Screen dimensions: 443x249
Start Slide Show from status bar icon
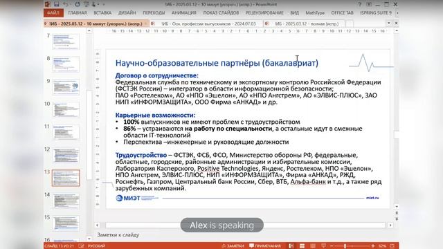[x=323, y=246]
